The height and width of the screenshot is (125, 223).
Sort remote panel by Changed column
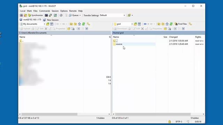click(181, 37)
